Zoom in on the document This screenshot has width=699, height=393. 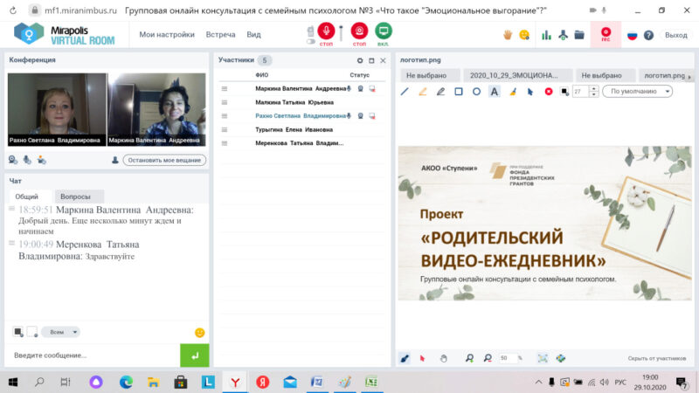point(469,358)
